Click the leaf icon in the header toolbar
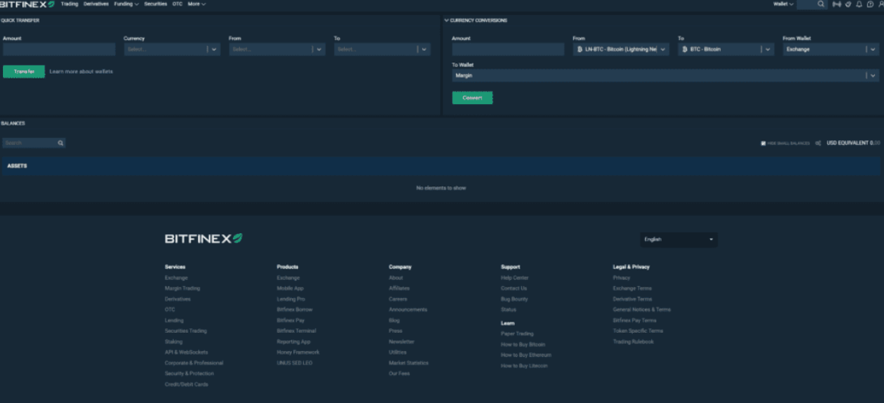 click(848, 4)
